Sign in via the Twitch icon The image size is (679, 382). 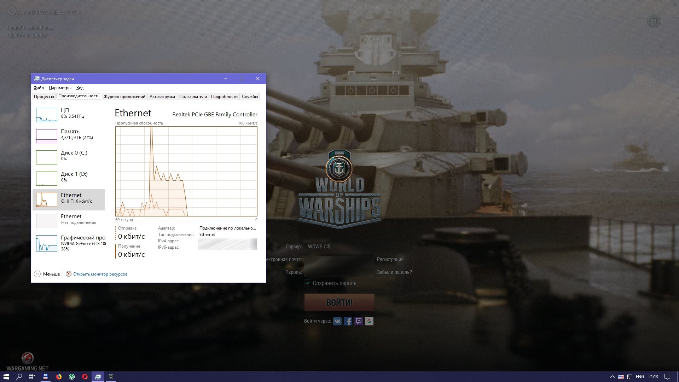(x=359, y=321)
